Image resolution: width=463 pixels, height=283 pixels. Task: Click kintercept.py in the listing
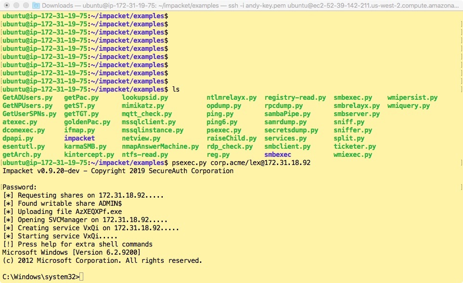(89, 155)
